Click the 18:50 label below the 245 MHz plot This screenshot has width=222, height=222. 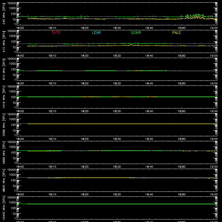181,28
